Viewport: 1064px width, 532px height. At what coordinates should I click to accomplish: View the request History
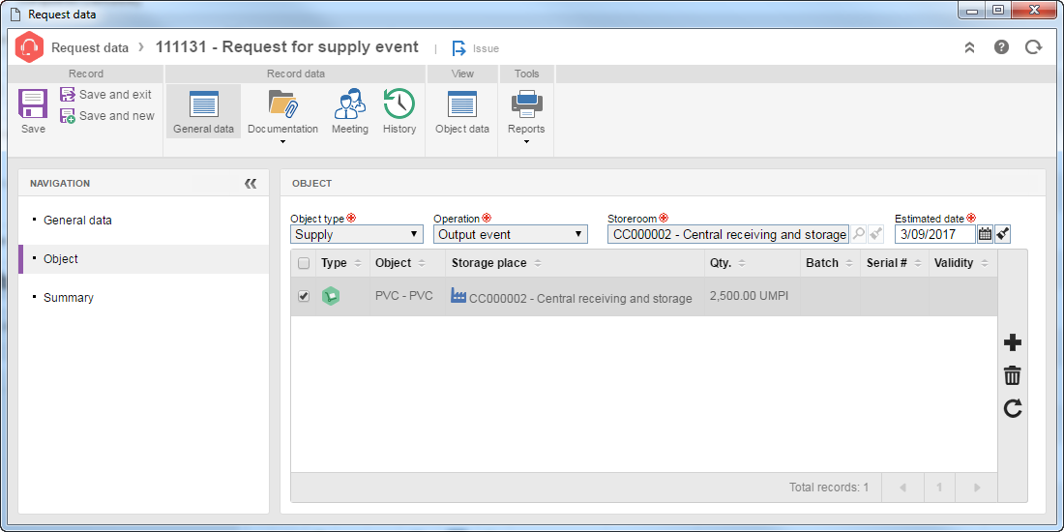coord(399,112)
